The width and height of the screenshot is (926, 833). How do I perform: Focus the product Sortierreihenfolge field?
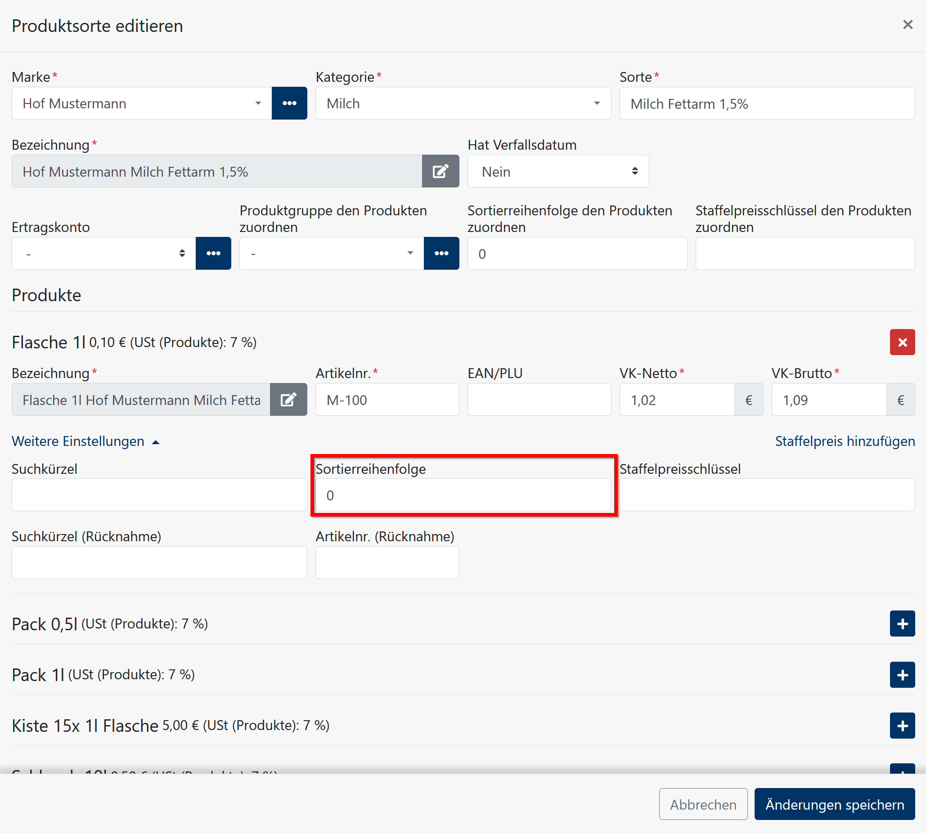click(463, 495)
